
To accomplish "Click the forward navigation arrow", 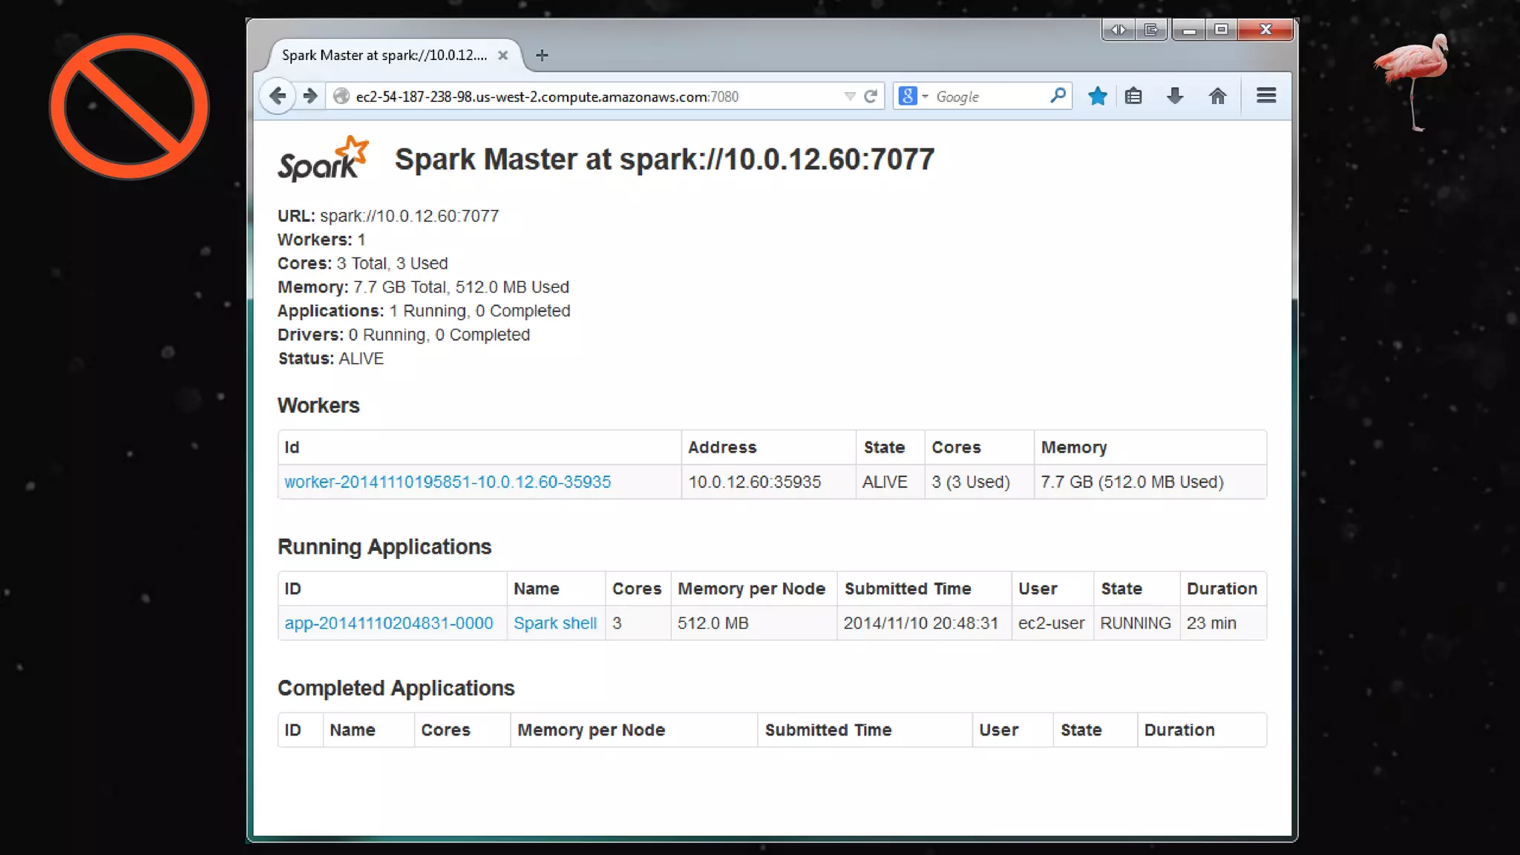I will pyautogui.click(x=310, y=96).
